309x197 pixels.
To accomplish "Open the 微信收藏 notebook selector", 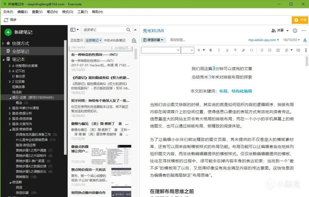I will point(153,40).
